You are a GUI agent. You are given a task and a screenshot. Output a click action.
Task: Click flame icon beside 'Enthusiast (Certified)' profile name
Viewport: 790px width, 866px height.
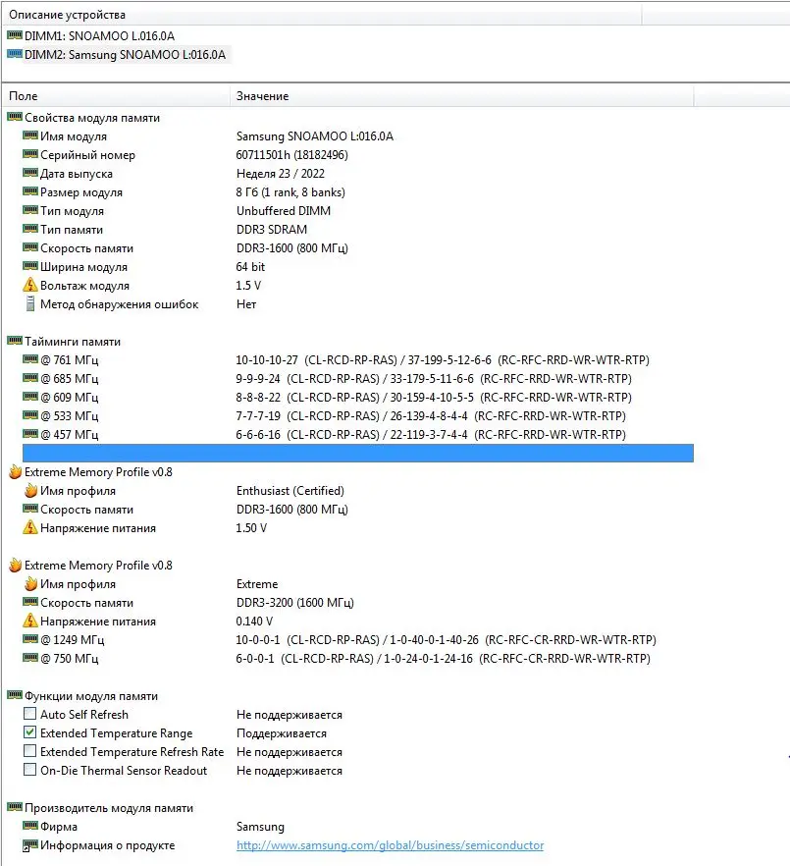[x=30, y=491]
